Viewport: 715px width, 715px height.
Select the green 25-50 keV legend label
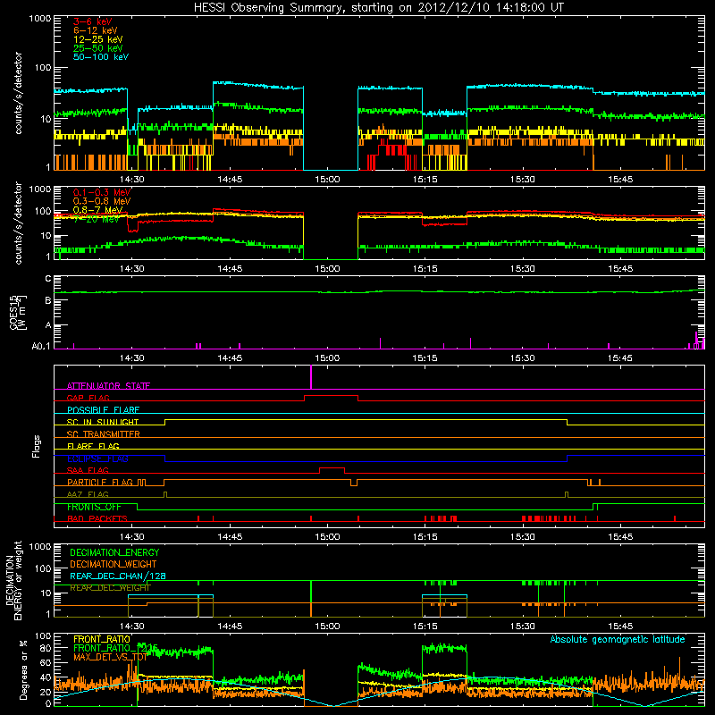98,48
